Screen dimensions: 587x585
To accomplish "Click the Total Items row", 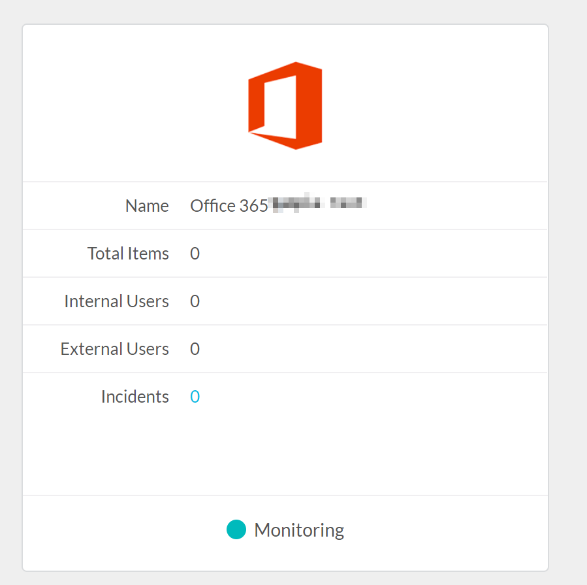I will (285, 253).
